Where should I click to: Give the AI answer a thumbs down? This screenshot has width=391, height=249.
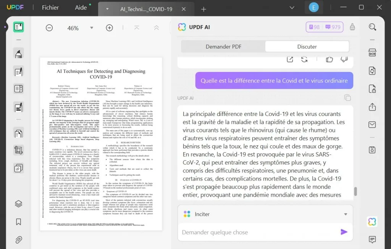pyautogui.click(x=344, y=59)
